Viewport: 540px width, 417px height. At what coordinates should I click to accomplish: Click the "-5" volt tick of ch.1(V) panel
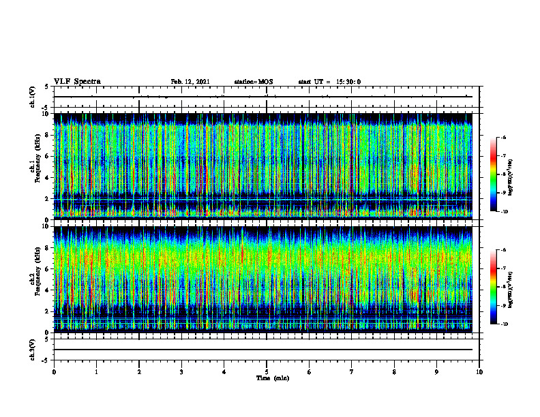(x=46, y=108)
